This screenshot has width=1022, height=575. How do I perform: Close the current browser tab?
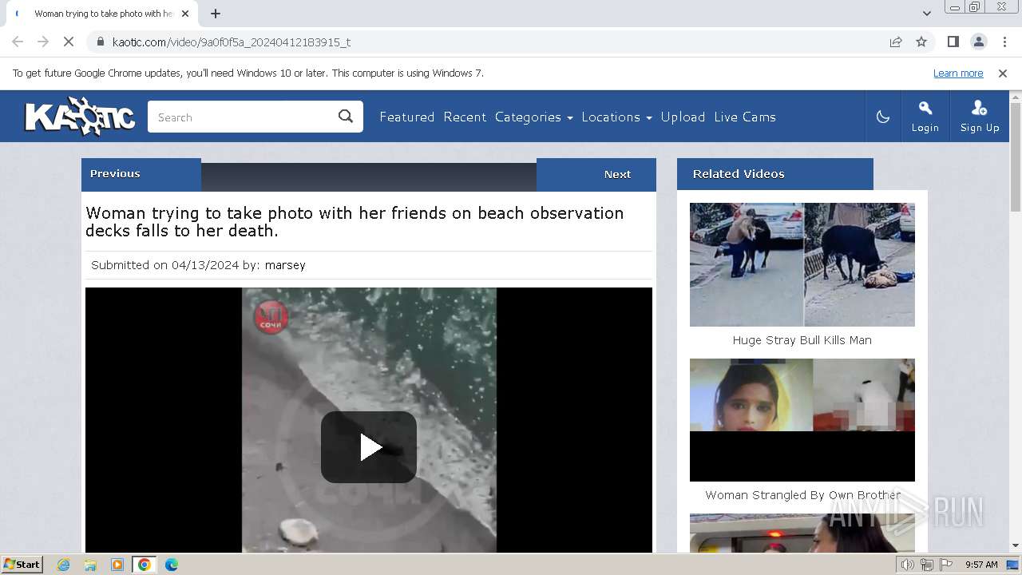pos(185,14)
